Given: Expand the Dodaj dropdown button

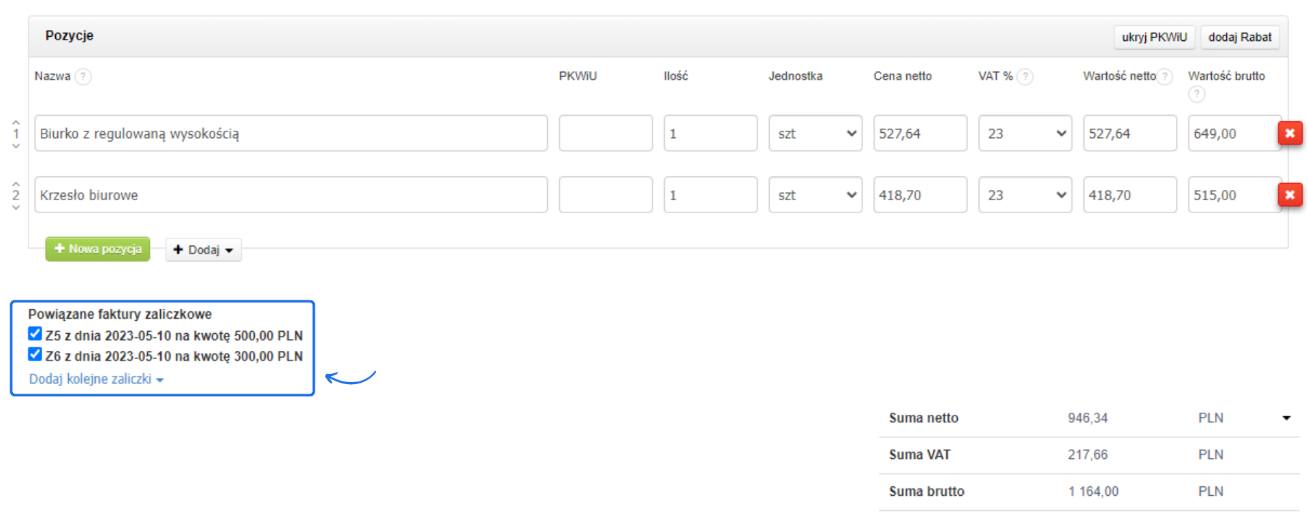Looking at the screenshot, I should point(203,250).
